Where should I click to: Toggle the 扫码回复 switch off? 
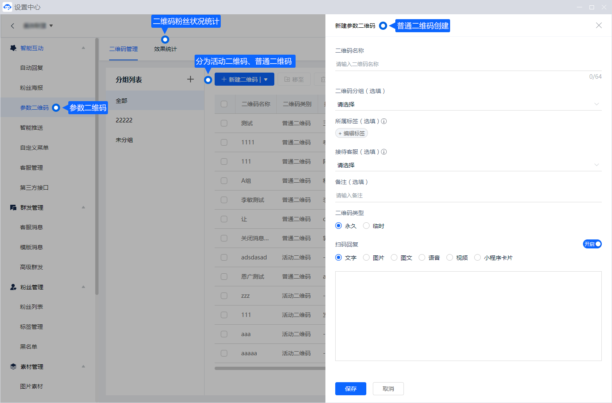592,244
